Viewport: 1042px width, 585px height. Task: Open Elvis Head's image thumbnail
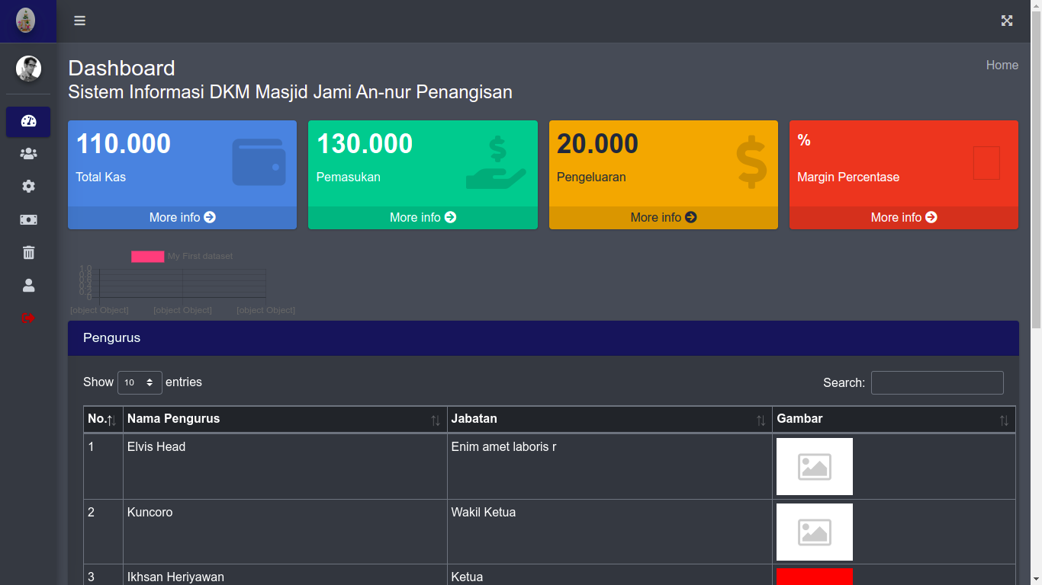point(815,467)
